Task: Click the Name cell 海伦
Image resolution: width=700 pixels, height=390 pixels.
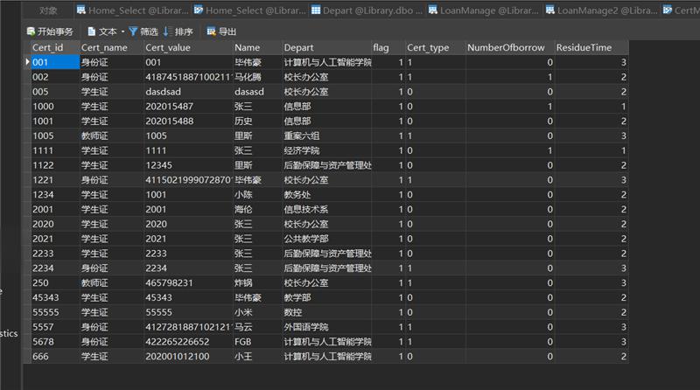Action: pyautogui.click(x=257, y=209)
